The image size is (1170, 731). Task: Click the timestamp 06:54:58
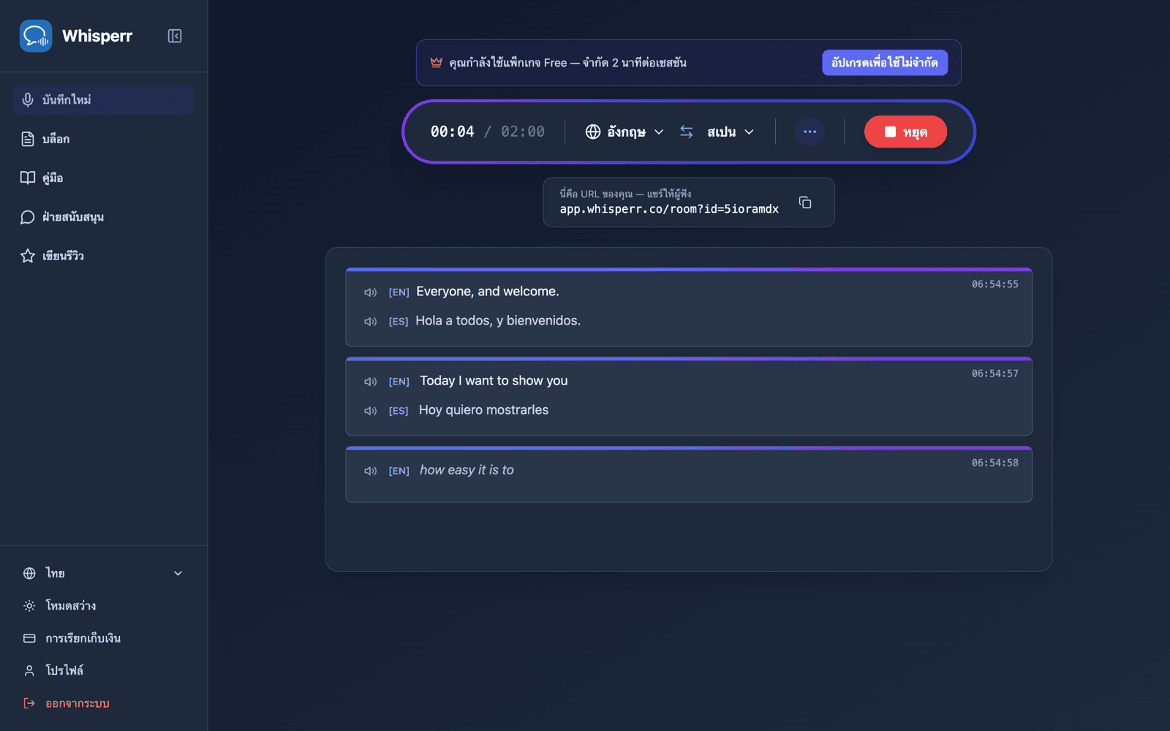[994, 463]
